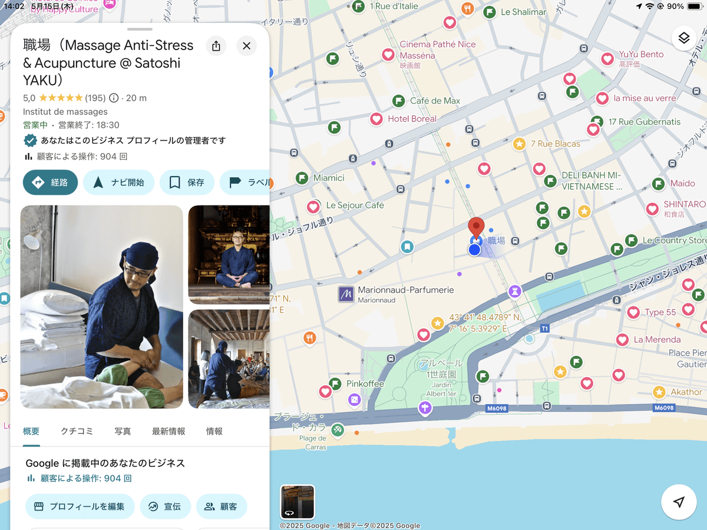This screenshot has width=707, height=530.
Task: Tap the share icon in place panel
Action: (216, 46)
